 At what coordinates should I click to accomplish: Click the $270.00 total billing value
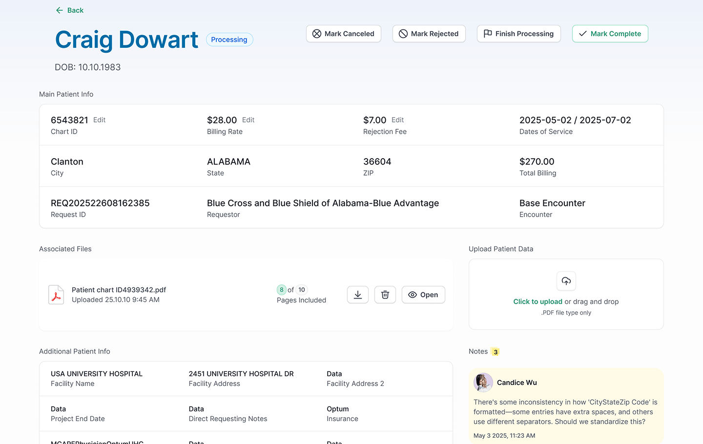click(x=537, y=161)
